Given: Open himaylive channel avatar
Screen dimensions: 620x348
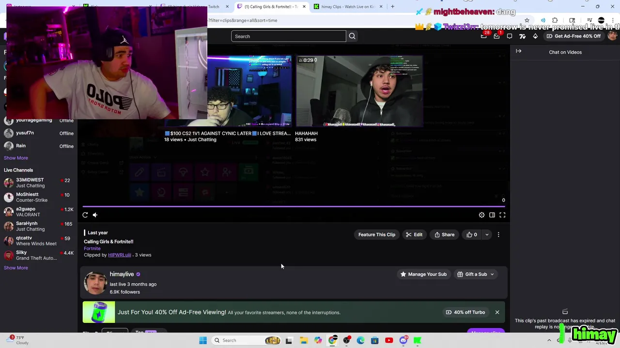Looking at the screenshot, I should 95,283.
